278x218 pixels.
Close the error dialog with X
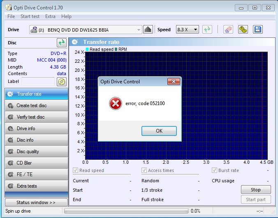coord(174,81)
